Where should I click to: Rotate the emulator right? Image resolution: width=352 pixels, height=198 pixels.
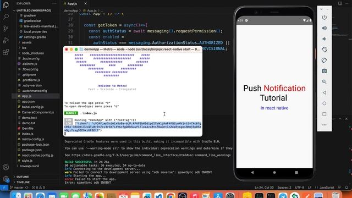(324, 60)
